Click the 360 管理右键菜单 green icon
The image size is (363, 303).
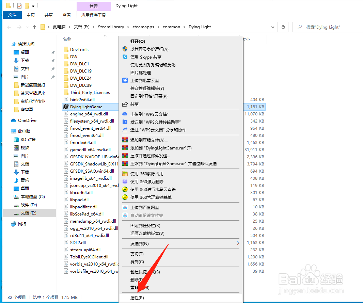pos(125,197)
